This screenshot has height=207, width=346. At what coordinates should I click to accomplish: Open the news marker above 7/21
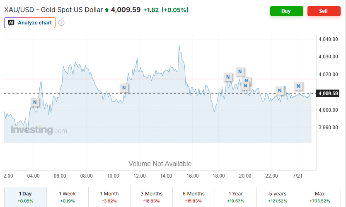pyautogui.click(x=298, y=86)
